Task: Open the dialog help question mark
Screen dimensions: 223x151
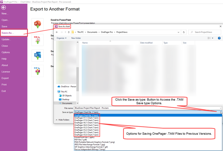Action: click(219, 38)
